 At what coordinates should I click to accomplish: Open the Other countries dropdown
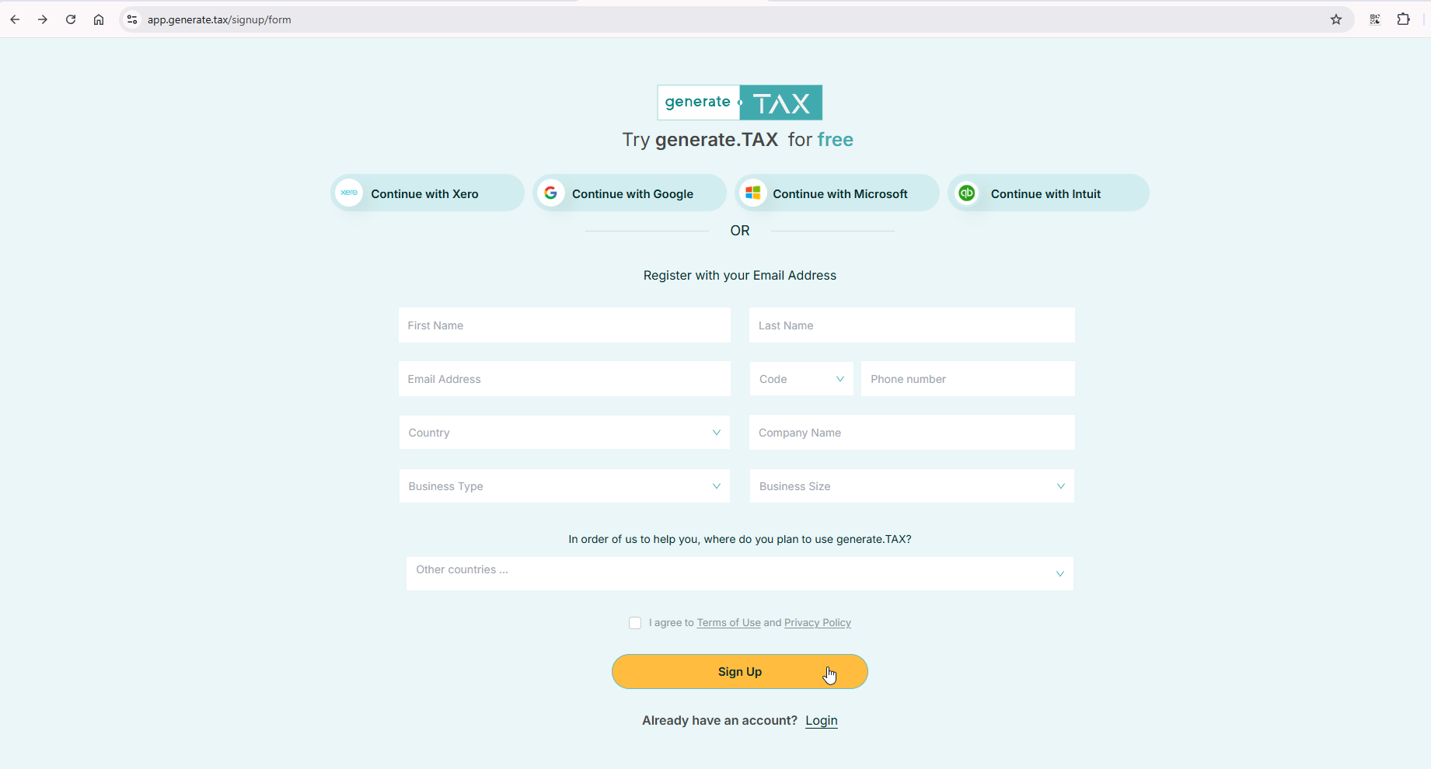click(739, 573)
